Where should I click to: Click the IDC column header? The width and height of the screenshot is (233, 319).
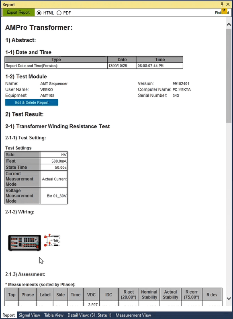click(108, 294)
